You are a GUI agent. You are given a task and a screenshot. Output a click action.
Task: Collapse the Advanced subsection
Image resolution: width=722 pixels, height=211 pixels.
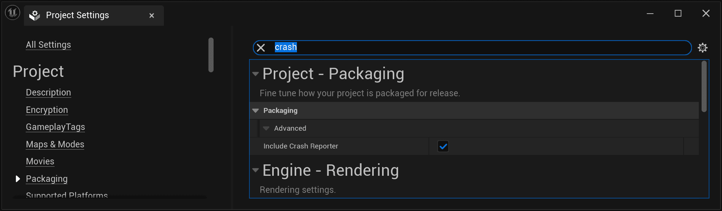[266, 128]
